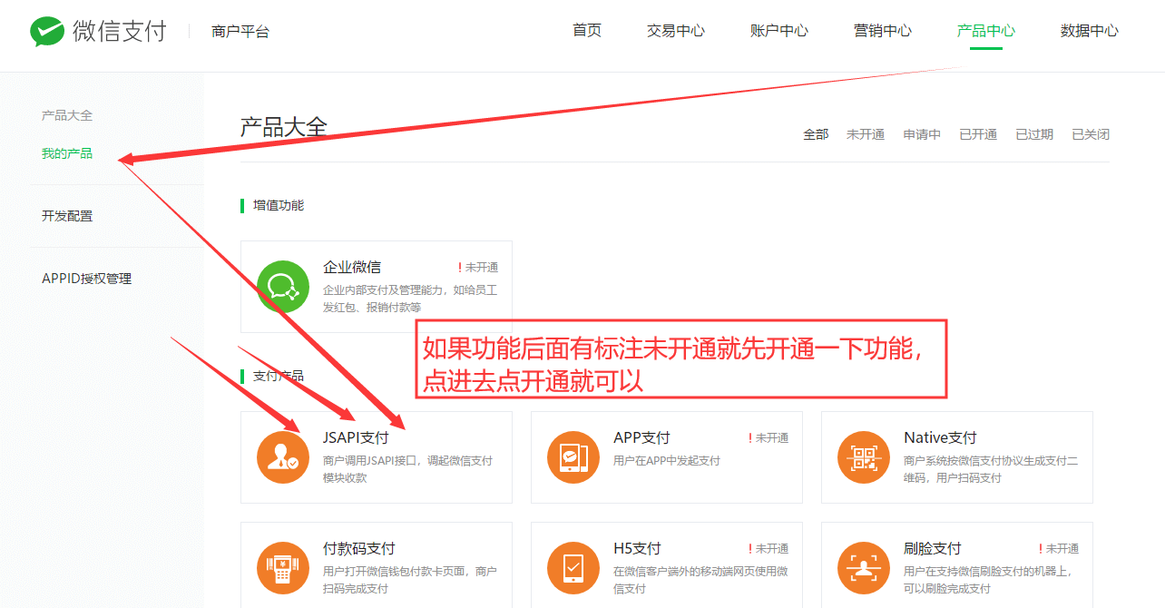Filter products by 已过期
Image resolution: width=1165 pixels, height=608 pixels.
click(1034, 134)
